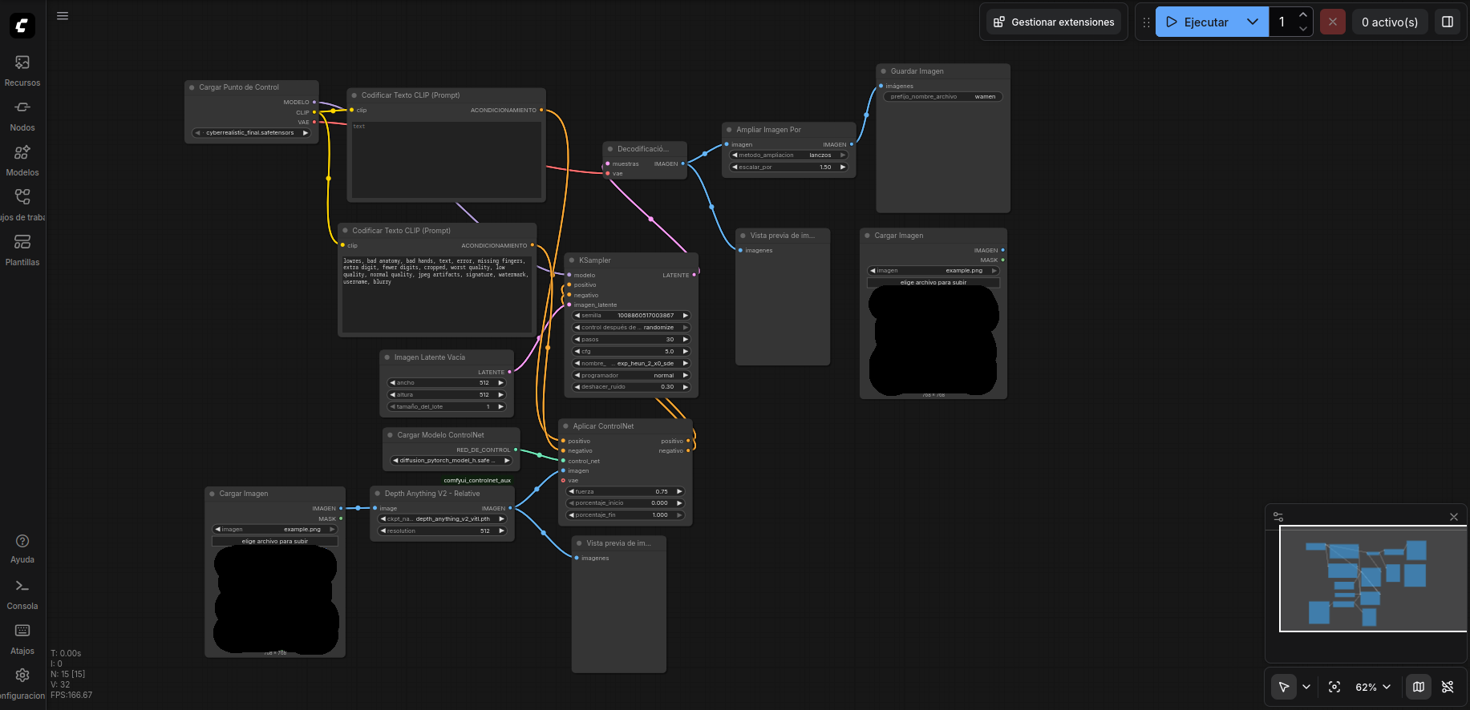Open Configuración settings gear

click(22, 684)
